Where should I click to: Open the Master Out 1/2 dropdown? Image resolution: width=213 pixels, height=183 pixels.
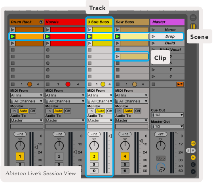pyautogui.click(x=167, y=127)
